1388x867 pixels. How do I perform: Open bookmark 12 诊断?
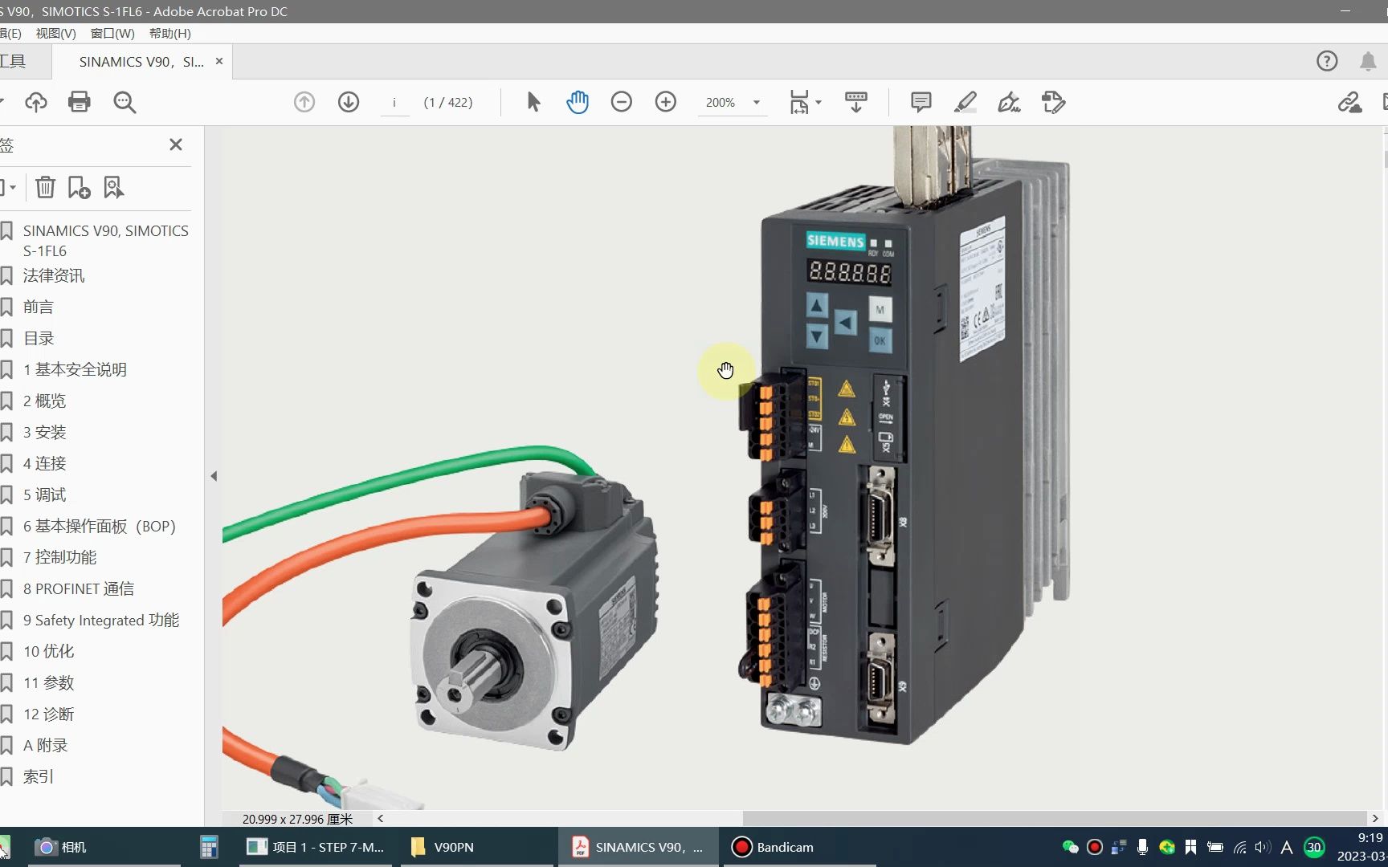coord(48,714)
